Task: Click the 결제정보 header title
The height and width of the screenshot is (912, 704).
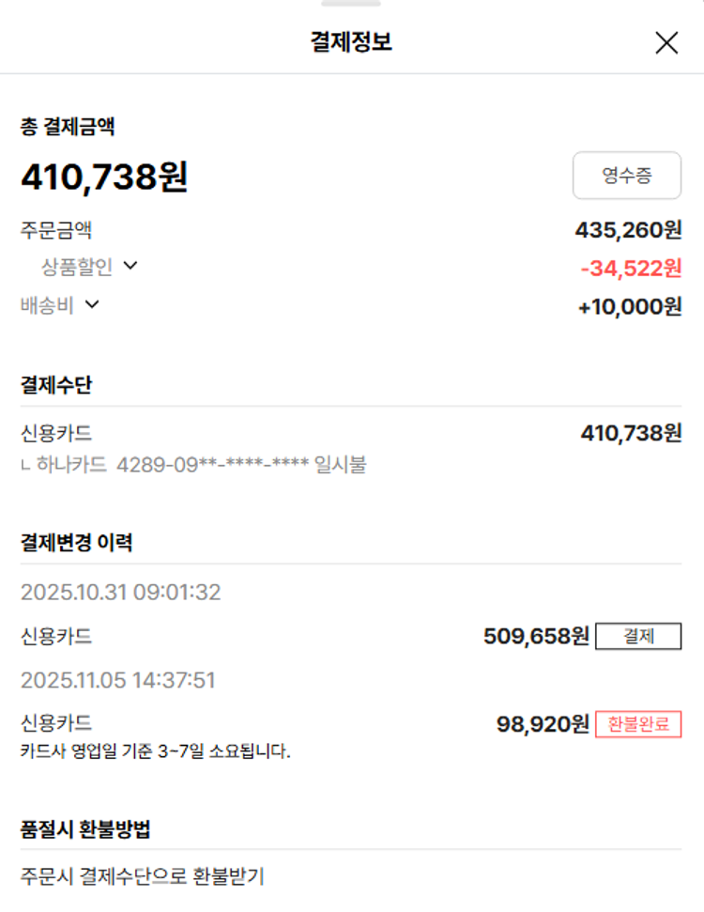Action: (x=351, y=42)
